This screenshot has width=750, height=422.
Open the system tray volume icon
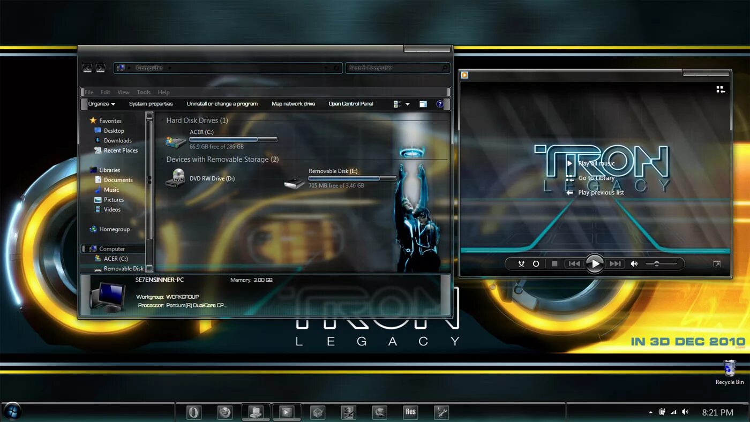(685, 412)
